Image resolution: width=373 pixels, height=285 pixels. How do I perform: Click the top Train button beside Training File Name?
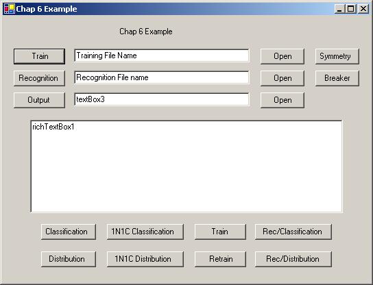(x=39, y=56)
